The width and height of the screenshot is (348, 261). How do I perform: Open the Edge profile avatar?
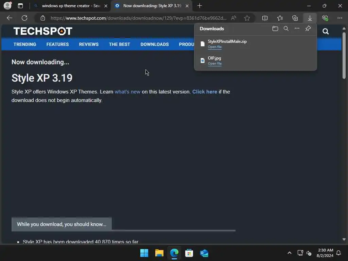pos(8,5)
